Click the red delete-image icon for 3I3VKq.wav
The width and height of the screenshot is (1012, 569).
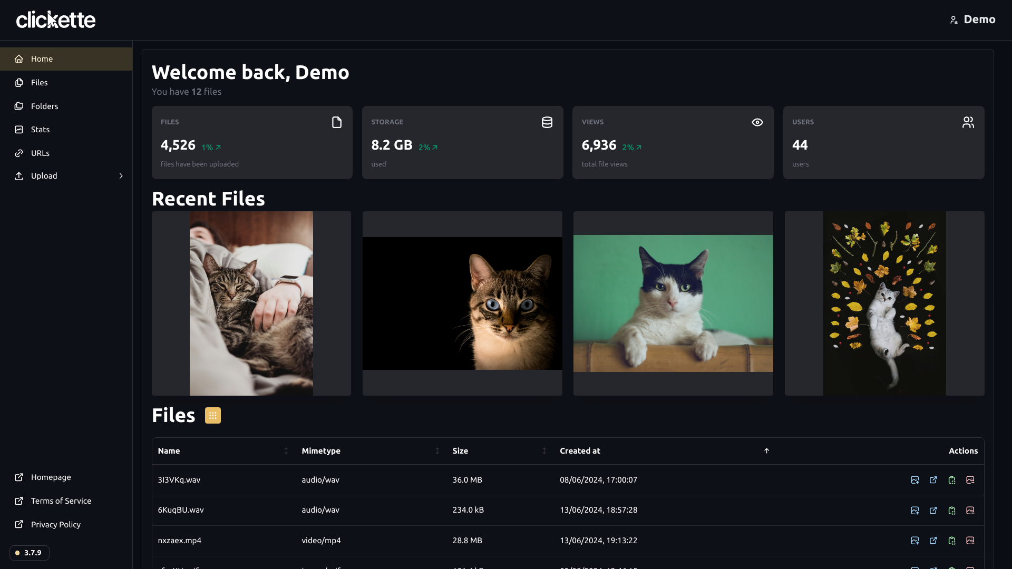(x=970, y=480)
